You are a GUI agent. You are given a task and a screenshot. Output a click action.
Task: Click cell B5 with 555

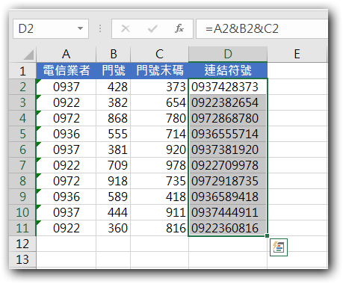point(114,134)
